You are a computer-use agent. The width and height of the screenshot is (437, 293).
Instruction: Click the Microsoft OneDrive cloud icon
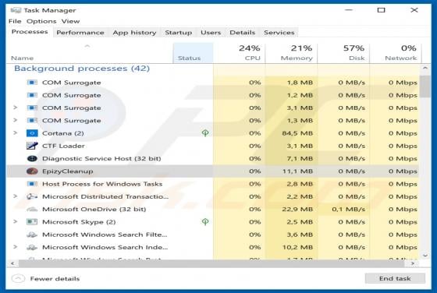click(x=32, y=209)
